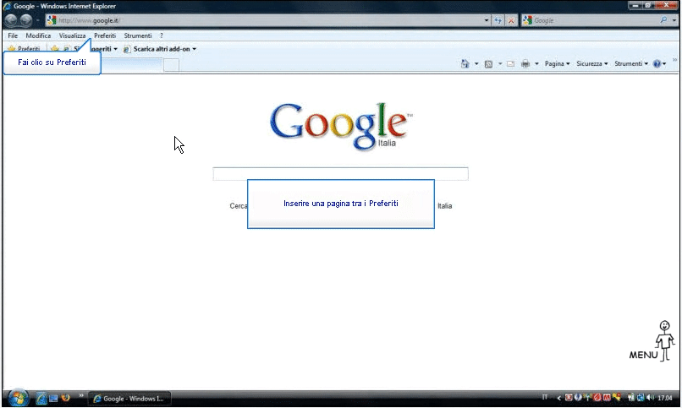Screen dimensions: 682x408
Task: Click the Read mail envelope icon
Action: click(x=510, y=64)
